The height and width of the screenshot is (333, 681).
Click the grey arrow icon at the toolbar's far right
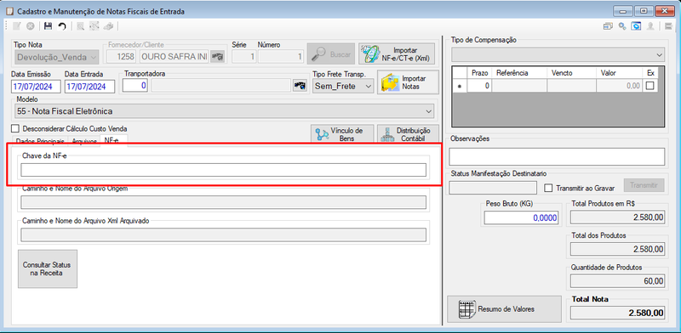(x=669, y=26)
